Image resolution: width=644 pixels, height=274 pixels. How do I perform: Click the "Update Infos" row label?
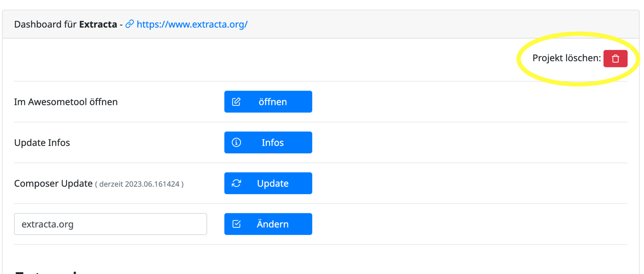coord(42,143)
